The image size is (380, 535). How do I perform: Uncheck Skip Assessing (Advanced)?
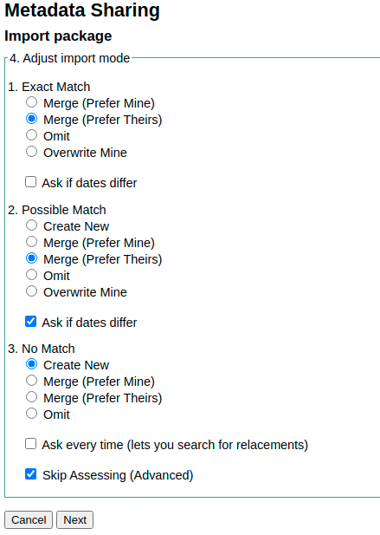[30, 474]
